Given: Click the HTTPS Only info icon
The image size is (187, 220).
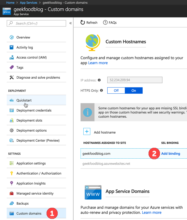Looking at the screenshot, I should tap(101, 90).
